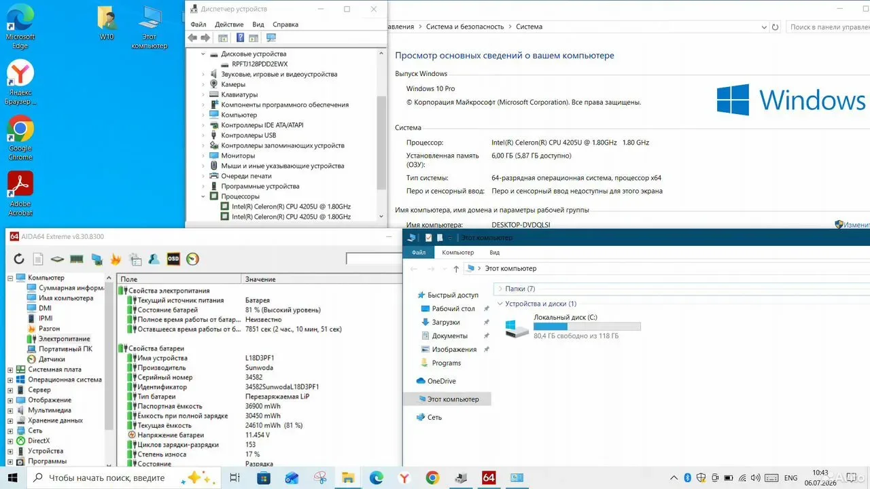Click Система и безопасность breadcrumb link
The width and height of the screenshot is (870, 489).
tap(465, 27)
